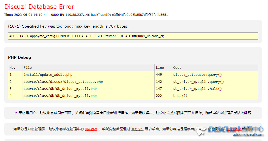Click the 提交Issue link
Screen dimensions: 268x141
[x=234, y=129]
